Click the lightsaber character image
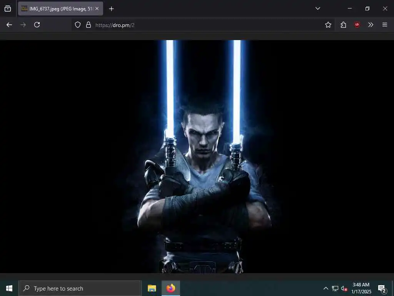 (197, 156)
